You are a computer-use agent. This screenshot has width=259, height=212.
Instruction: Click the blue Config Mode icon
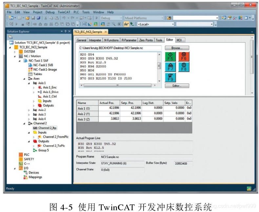click(x=103, y=24)
